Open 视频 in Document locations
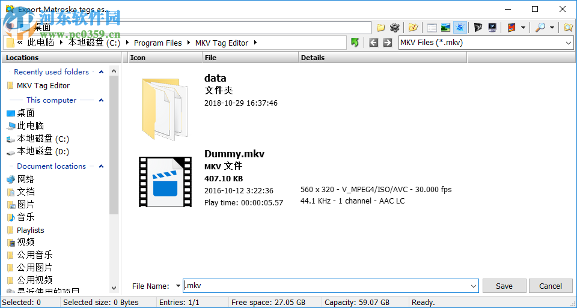The image size is (577, 308). [21, 242]
